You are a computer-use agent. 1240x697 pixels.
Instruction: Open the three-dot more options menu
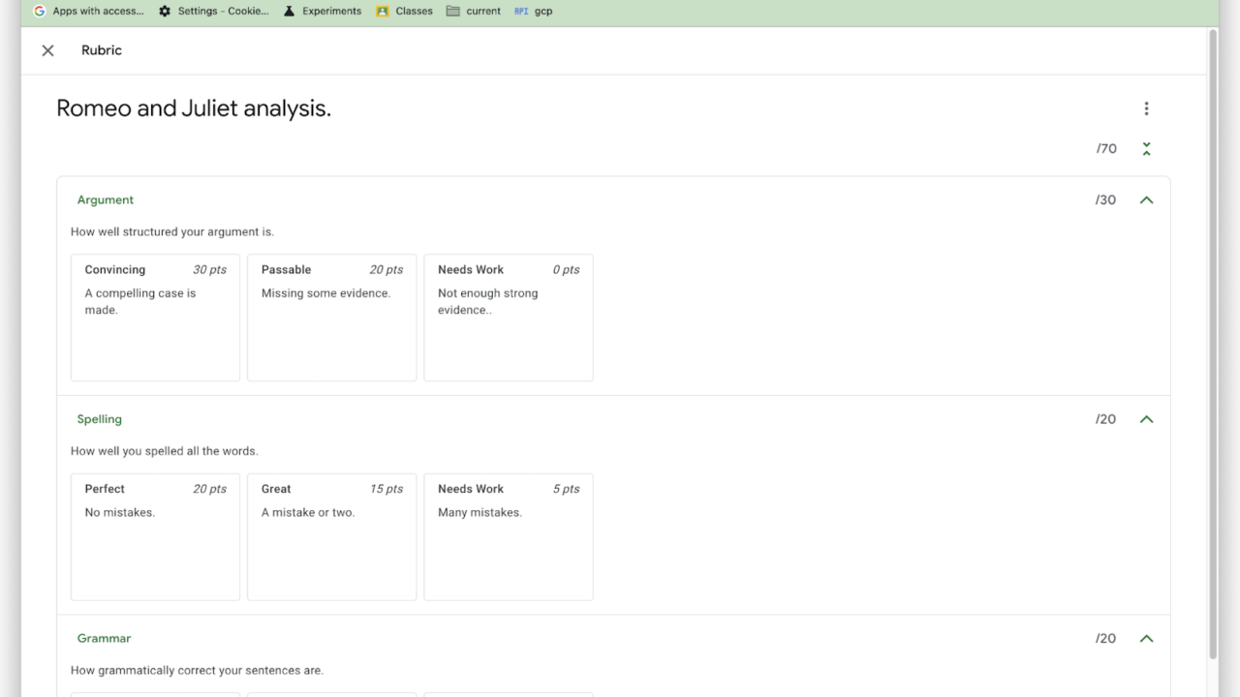[x=1146, y=108]
